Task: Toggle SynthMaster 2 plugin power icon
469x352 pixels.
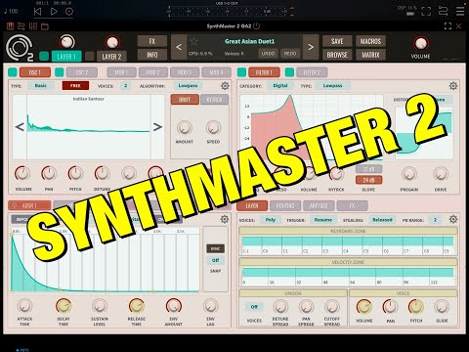Action: [x=257, y=26]
